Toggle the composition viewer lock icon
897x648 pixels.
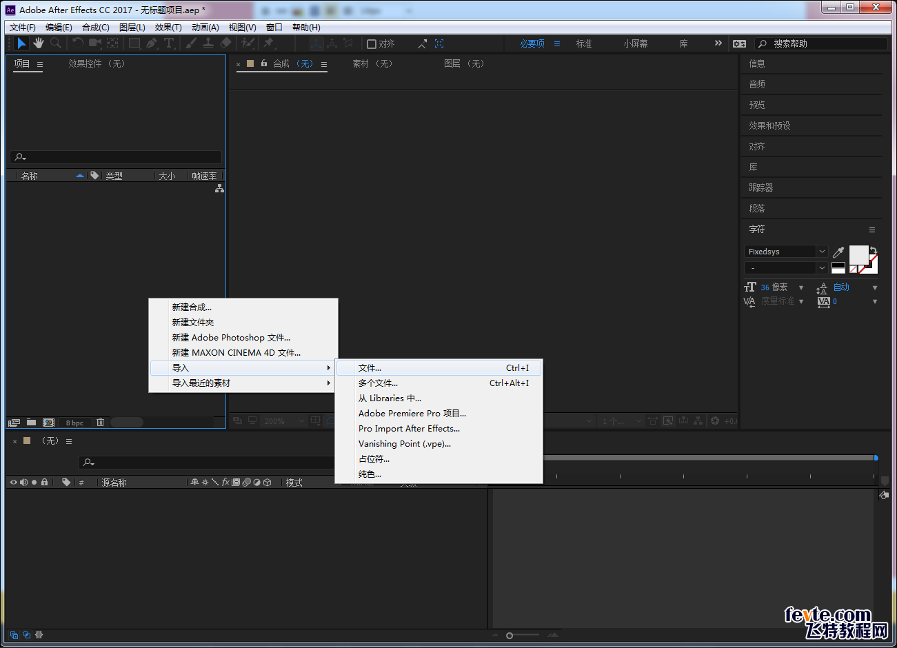click(264, 63)
